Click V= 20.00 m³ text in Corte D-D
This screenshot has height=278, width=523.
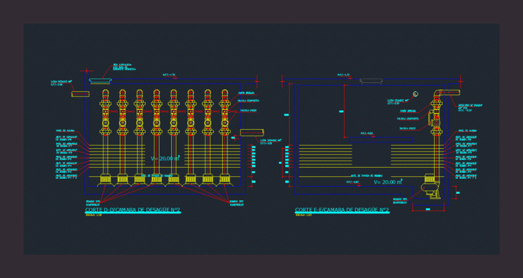coord(165,159)
